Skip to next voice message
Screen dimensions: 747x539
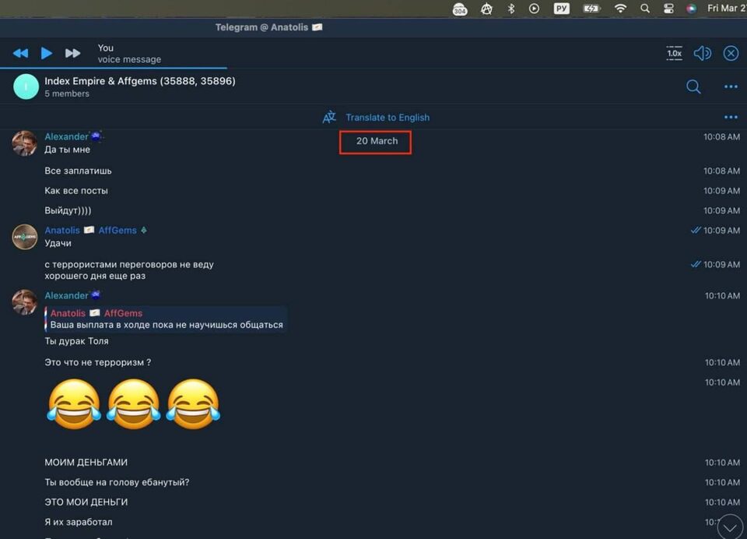[72, 53]
